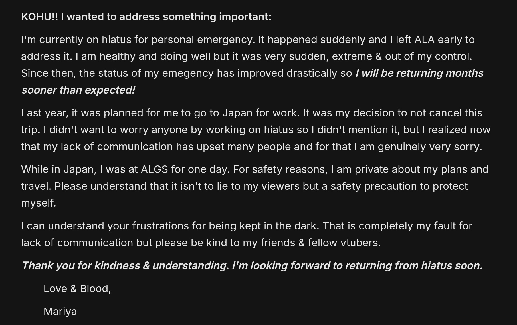Viewport: 517px width, 325px height.
Task: Click the bold heading starting with KOHU
Action: click(x=146, y=17)
